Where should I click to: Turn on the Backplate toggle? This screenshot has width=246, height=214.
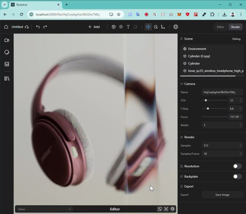237,177
